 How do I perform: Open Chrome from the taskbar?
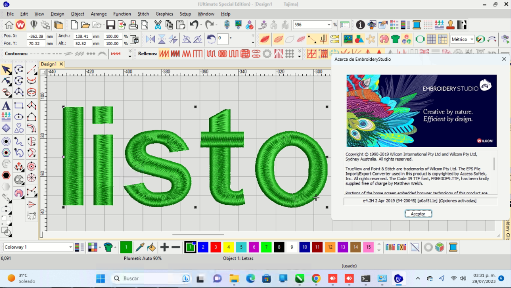click(x=315, y=278)
